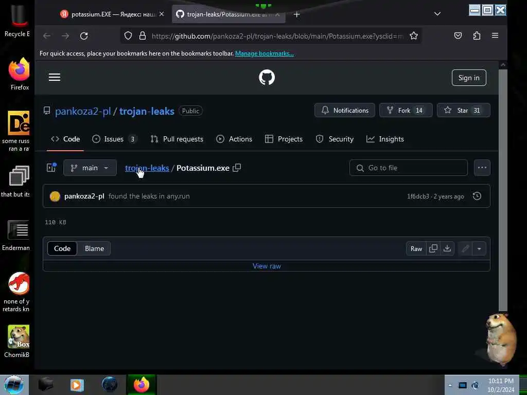This screenshot has width=527, height=395.
Task: Open edit options dropdown arrow
Action: (479, 248)
